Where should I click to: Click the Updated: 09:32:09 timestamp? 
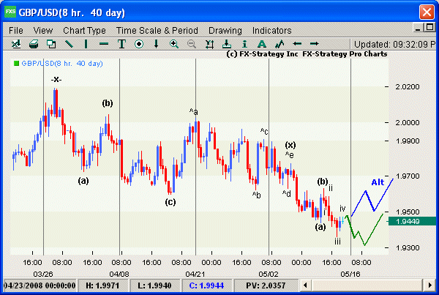click(x=394, y=44)
